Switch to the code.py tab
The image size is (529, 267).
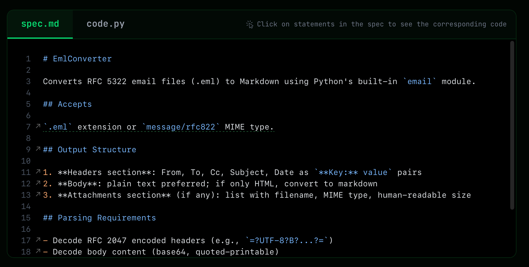pos(106,24)
